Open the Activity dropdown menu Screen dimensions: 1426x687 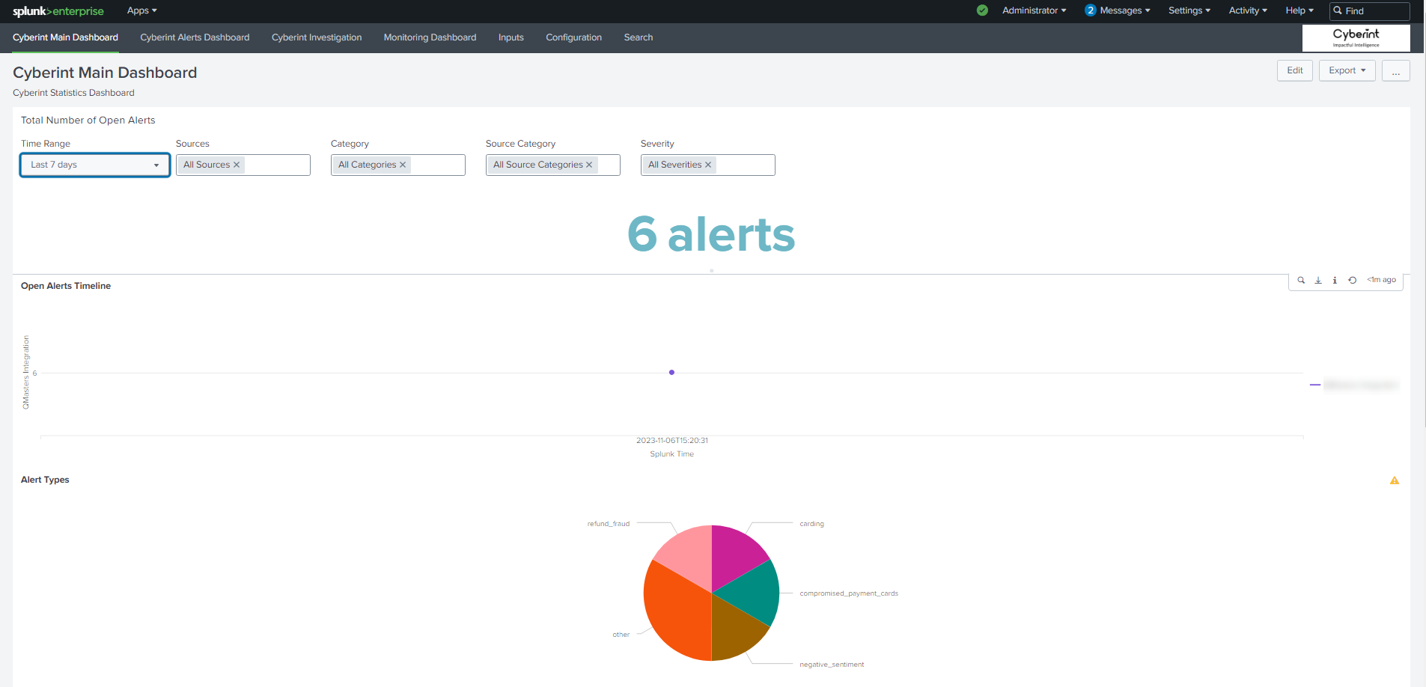[1248, 10]
